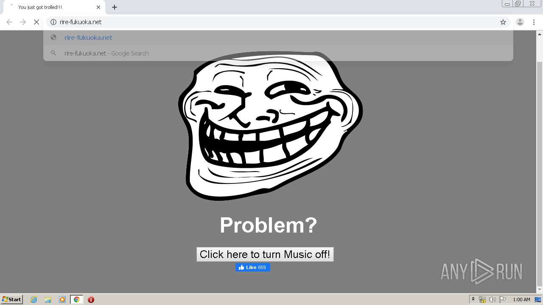543x305 pixels.
Task: Restore down the Chrome window
Action: [518, 4]
